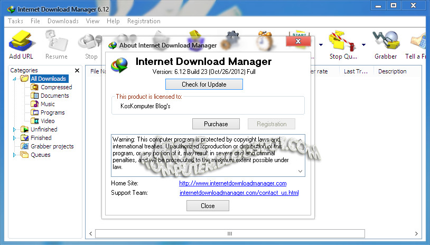Open the Tasks menu
The width and height of the screenshot is (430, 245).
click(x=15, y=21)
